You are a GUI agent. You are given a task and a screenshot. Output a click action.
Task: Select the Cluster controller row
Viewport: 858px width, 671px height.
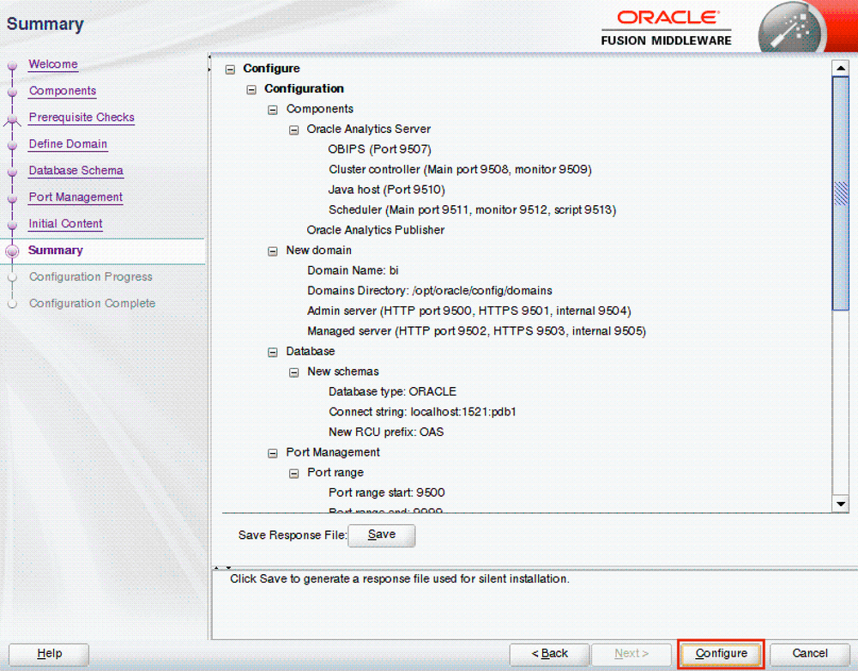point(460,170)
